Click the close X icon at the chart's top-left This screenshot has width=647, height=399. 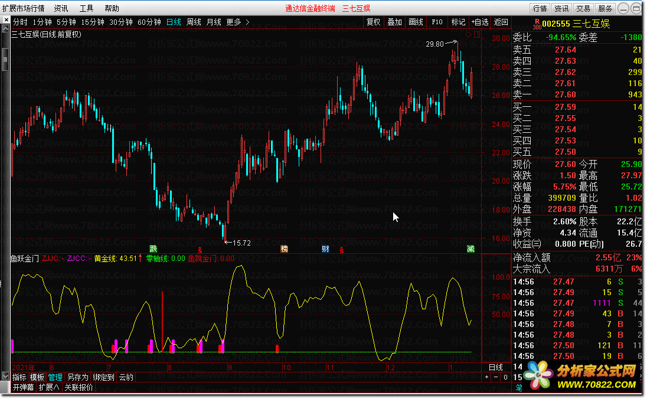(x=6, y=19)
